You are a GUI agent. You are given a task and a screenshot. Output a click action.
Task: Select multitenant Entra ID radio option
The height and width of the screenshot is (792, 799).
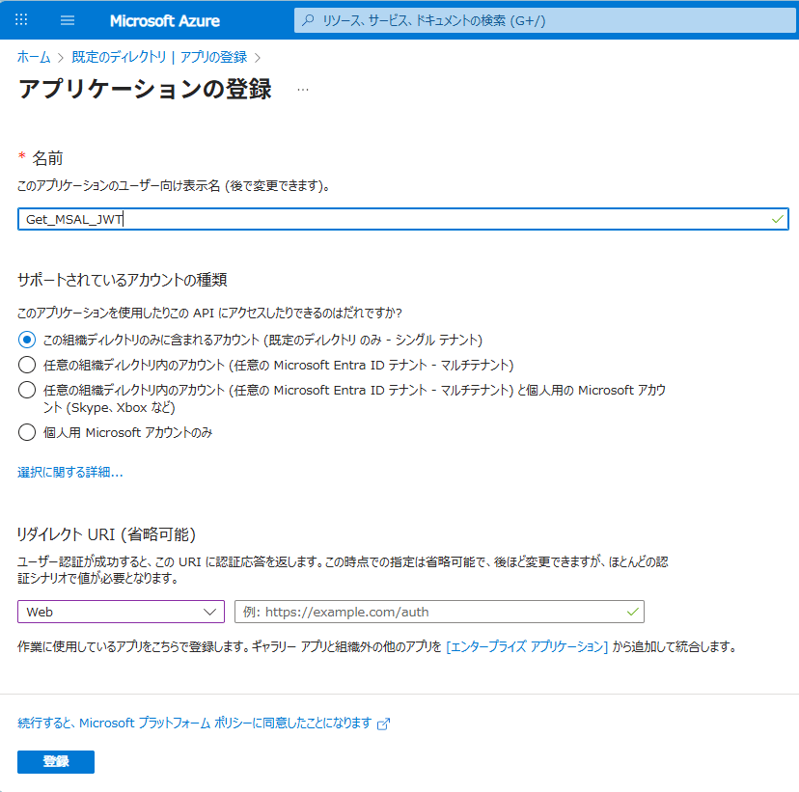[x=27, y=365]
